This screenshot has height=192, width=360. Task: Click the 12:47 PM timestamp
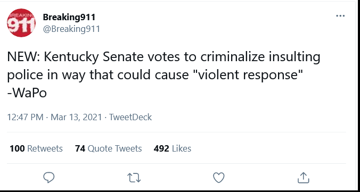(25, 117)
